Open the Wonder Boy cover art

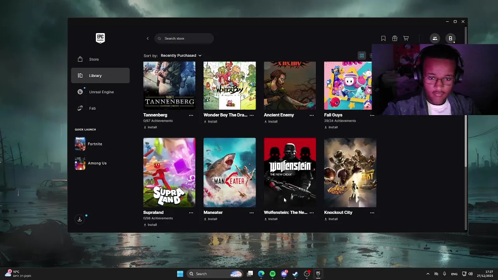tap(230, 86)
